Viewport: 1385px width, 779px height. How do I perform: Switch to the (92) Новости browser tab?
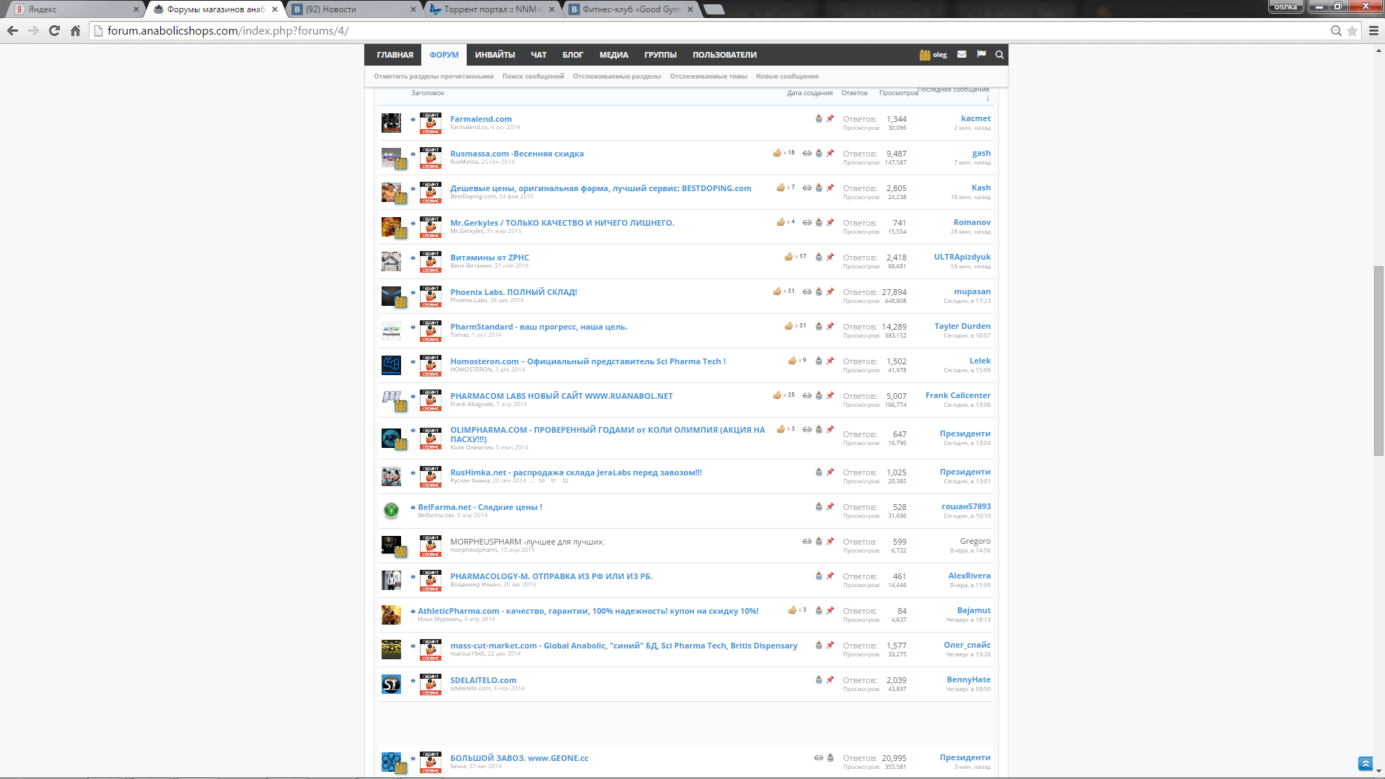pyautogui.click(x=353, y=9)
